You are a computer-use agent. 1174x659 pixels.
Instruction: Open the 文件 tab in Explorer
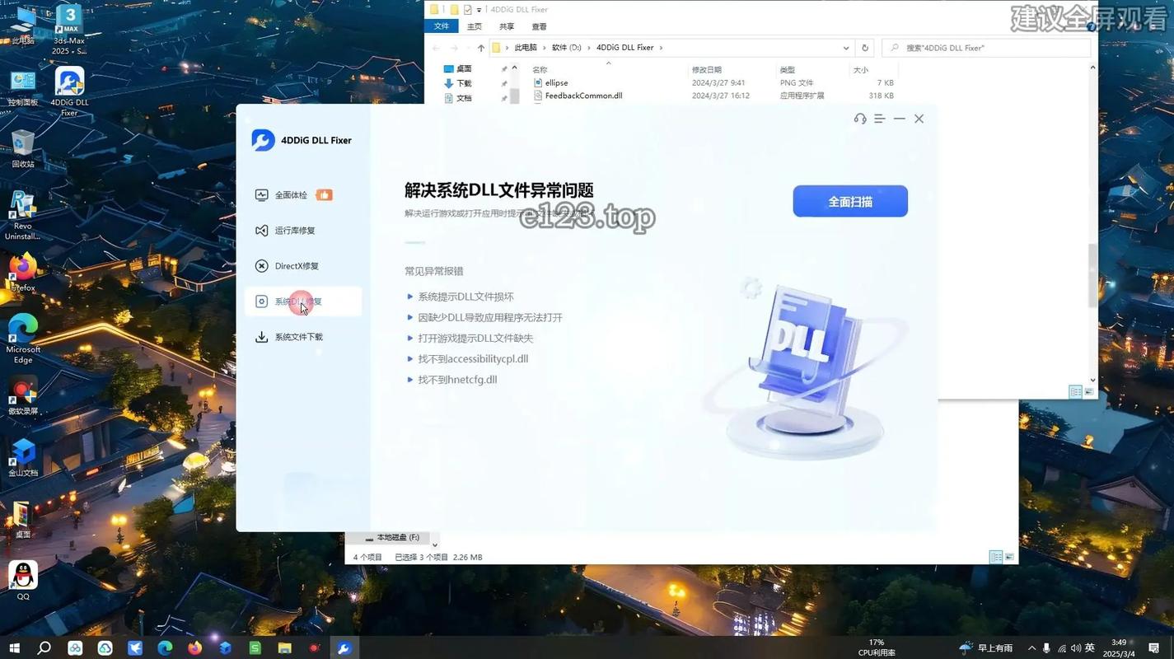click(x=442, y=26)
